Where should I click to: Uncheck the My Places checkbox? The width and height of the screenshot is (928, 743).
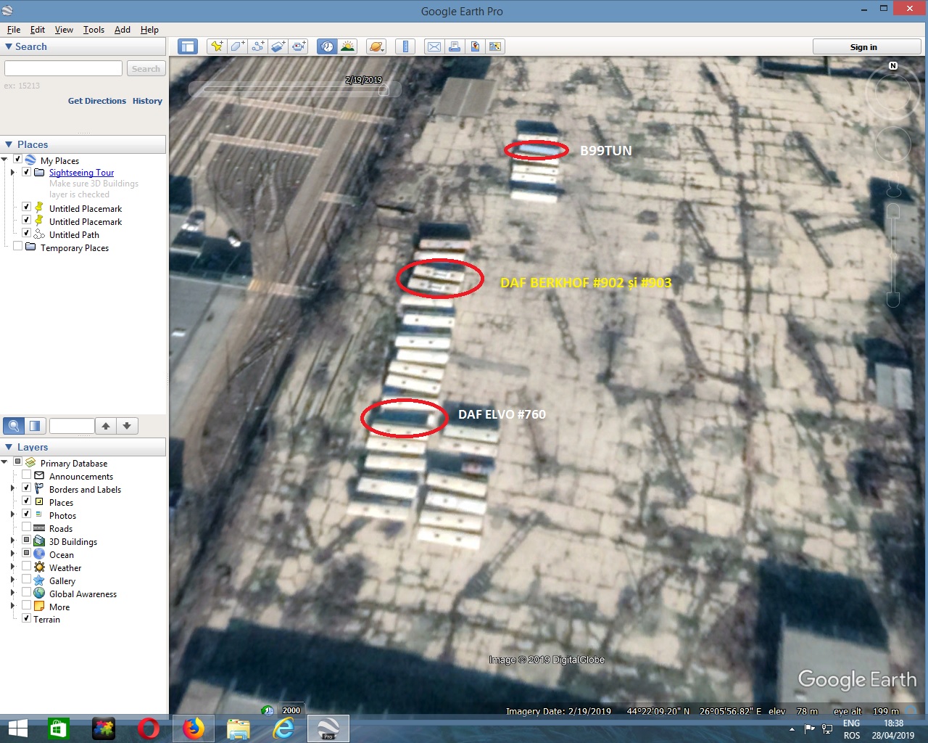17,160
